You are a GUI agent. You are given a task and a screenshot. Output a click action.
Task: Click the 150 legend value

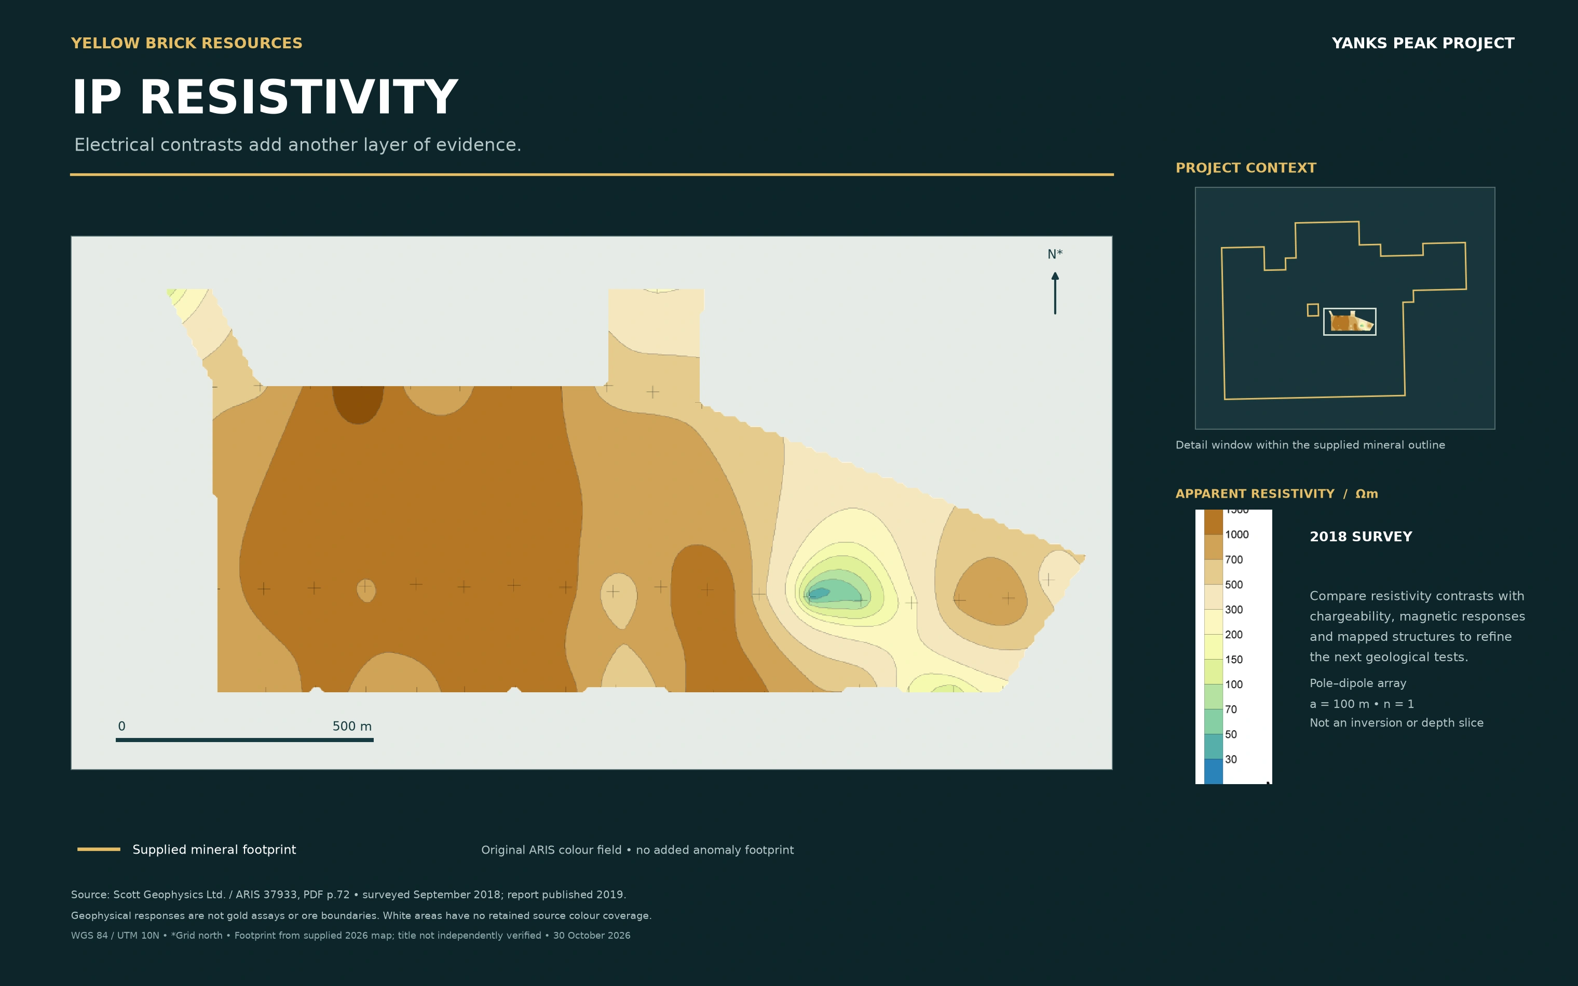point(1234,659)
